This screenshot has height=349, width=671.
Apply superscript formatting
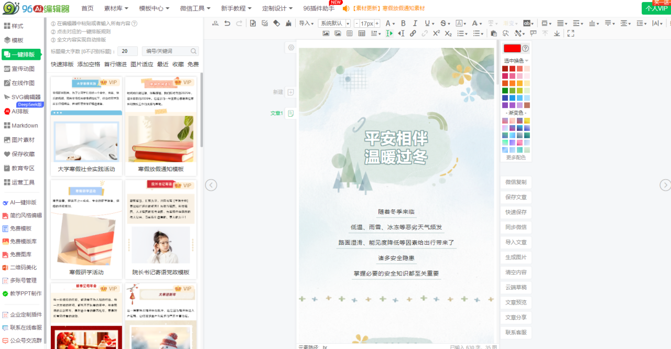click(x=437, y=34)
